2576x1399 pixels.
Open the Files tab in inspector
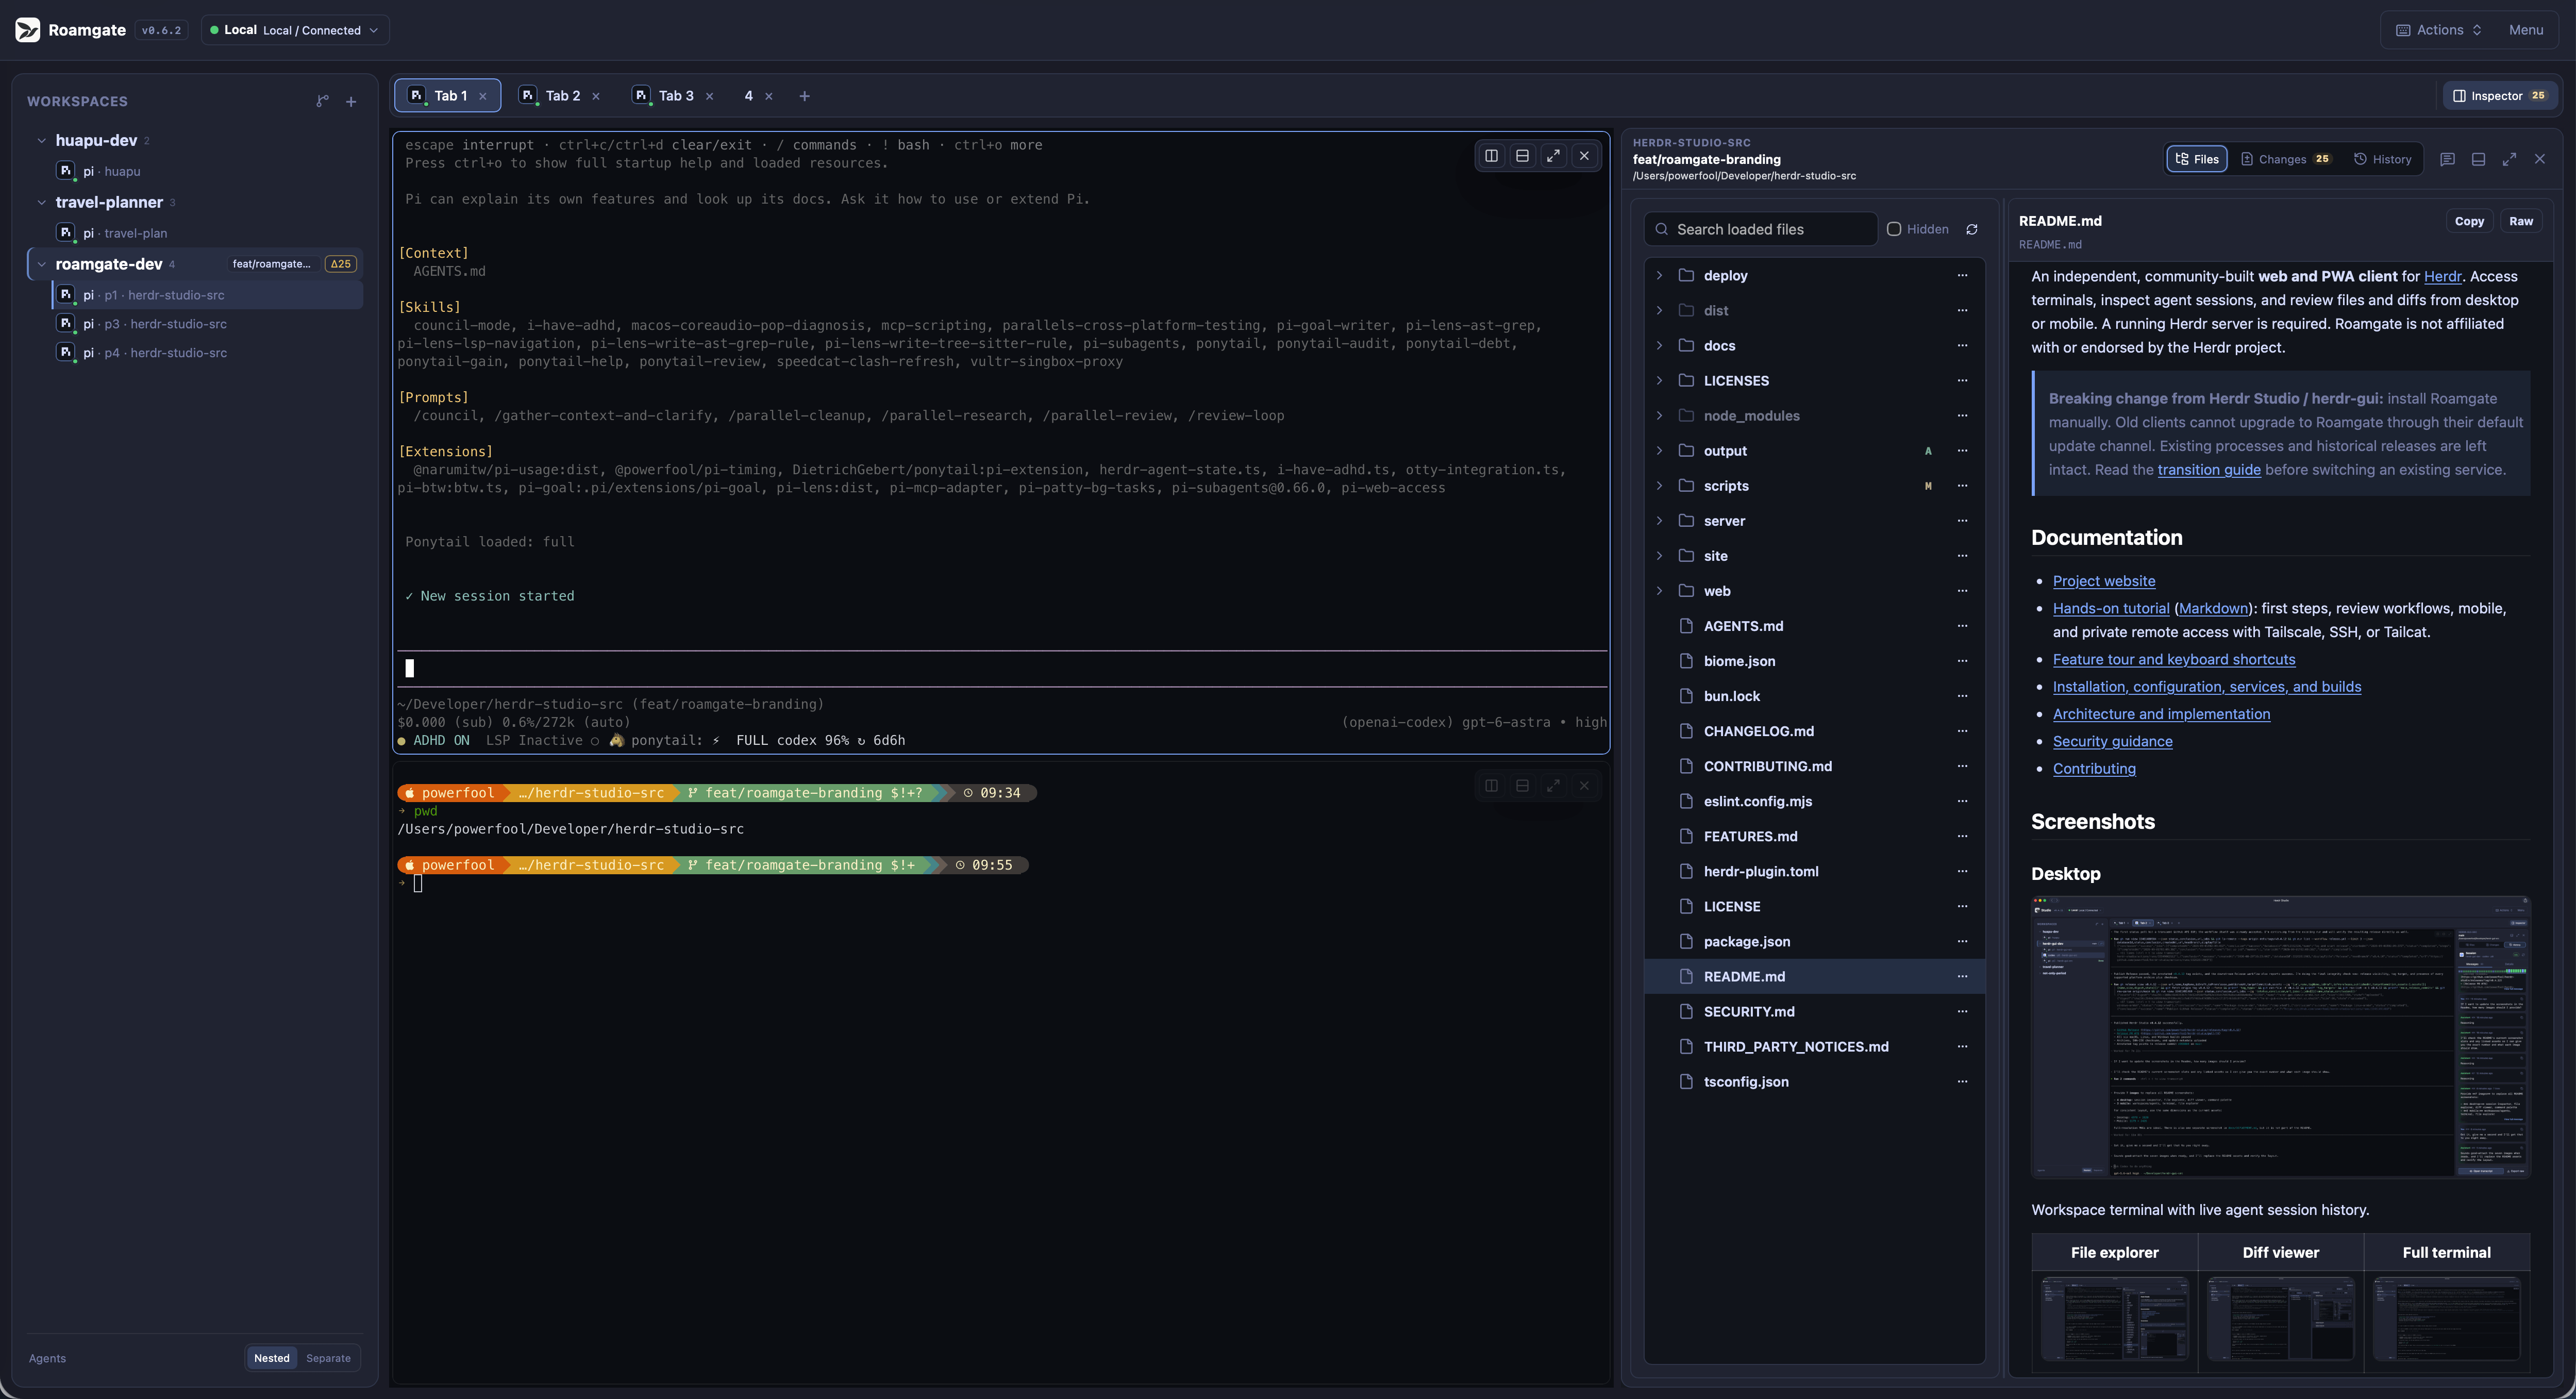coord(2197,159)
